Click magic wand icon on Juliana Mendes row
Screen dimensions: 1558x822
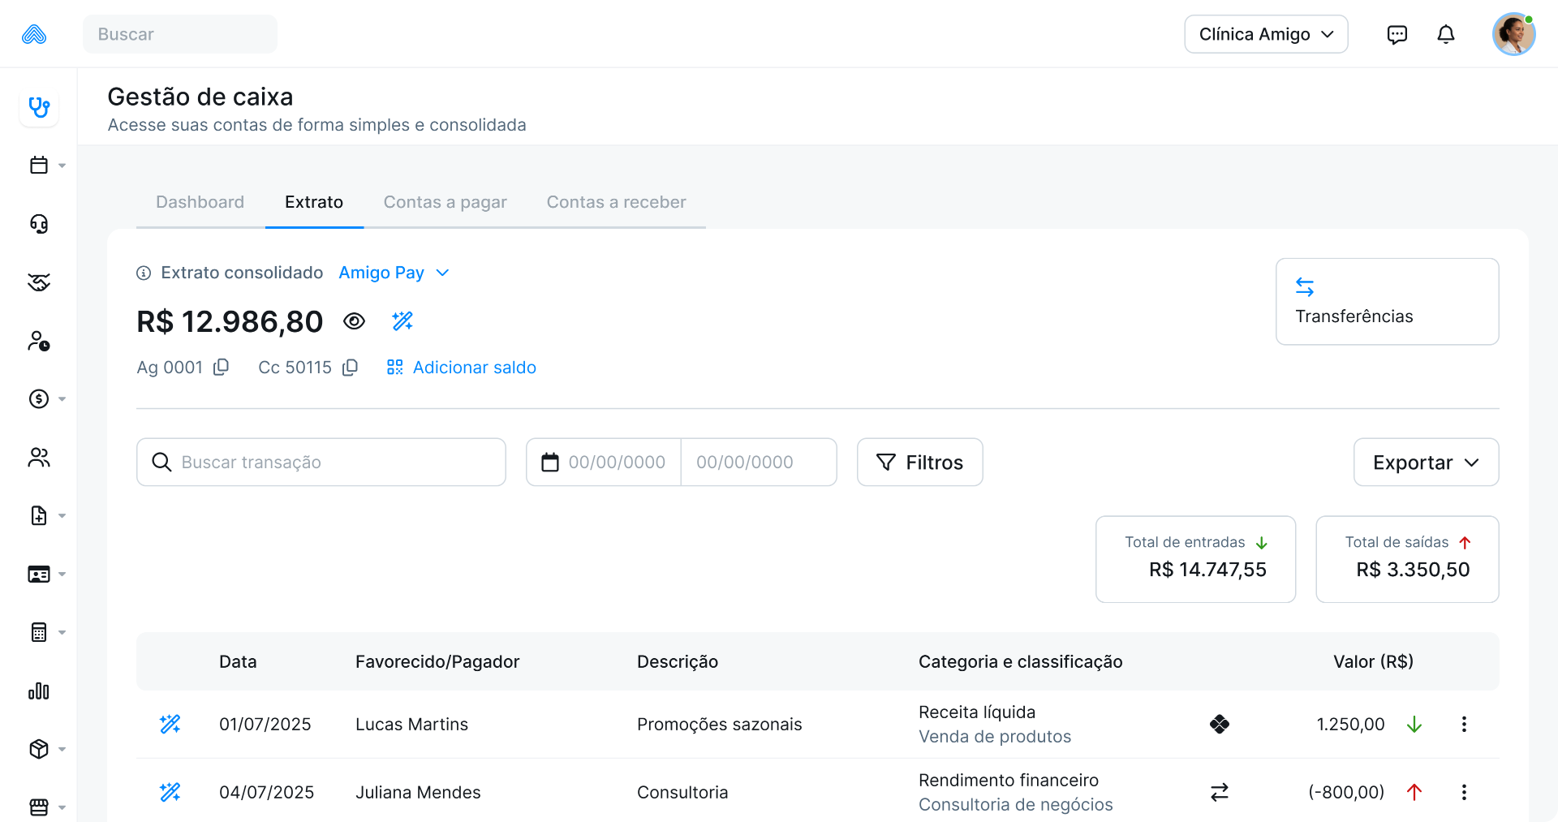point(170,792)
